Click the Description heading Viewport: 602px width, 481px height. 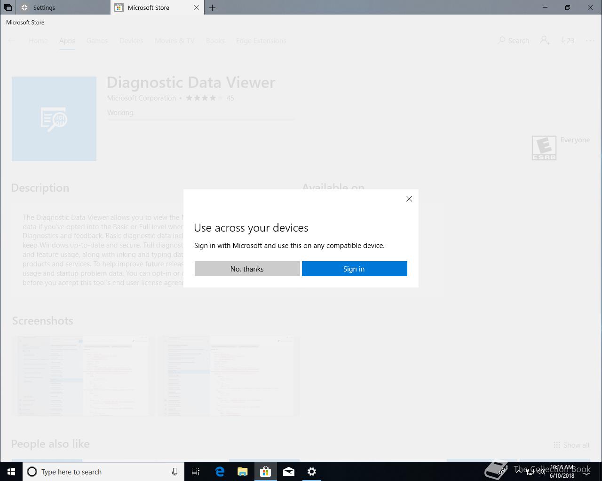click(40, 188)
